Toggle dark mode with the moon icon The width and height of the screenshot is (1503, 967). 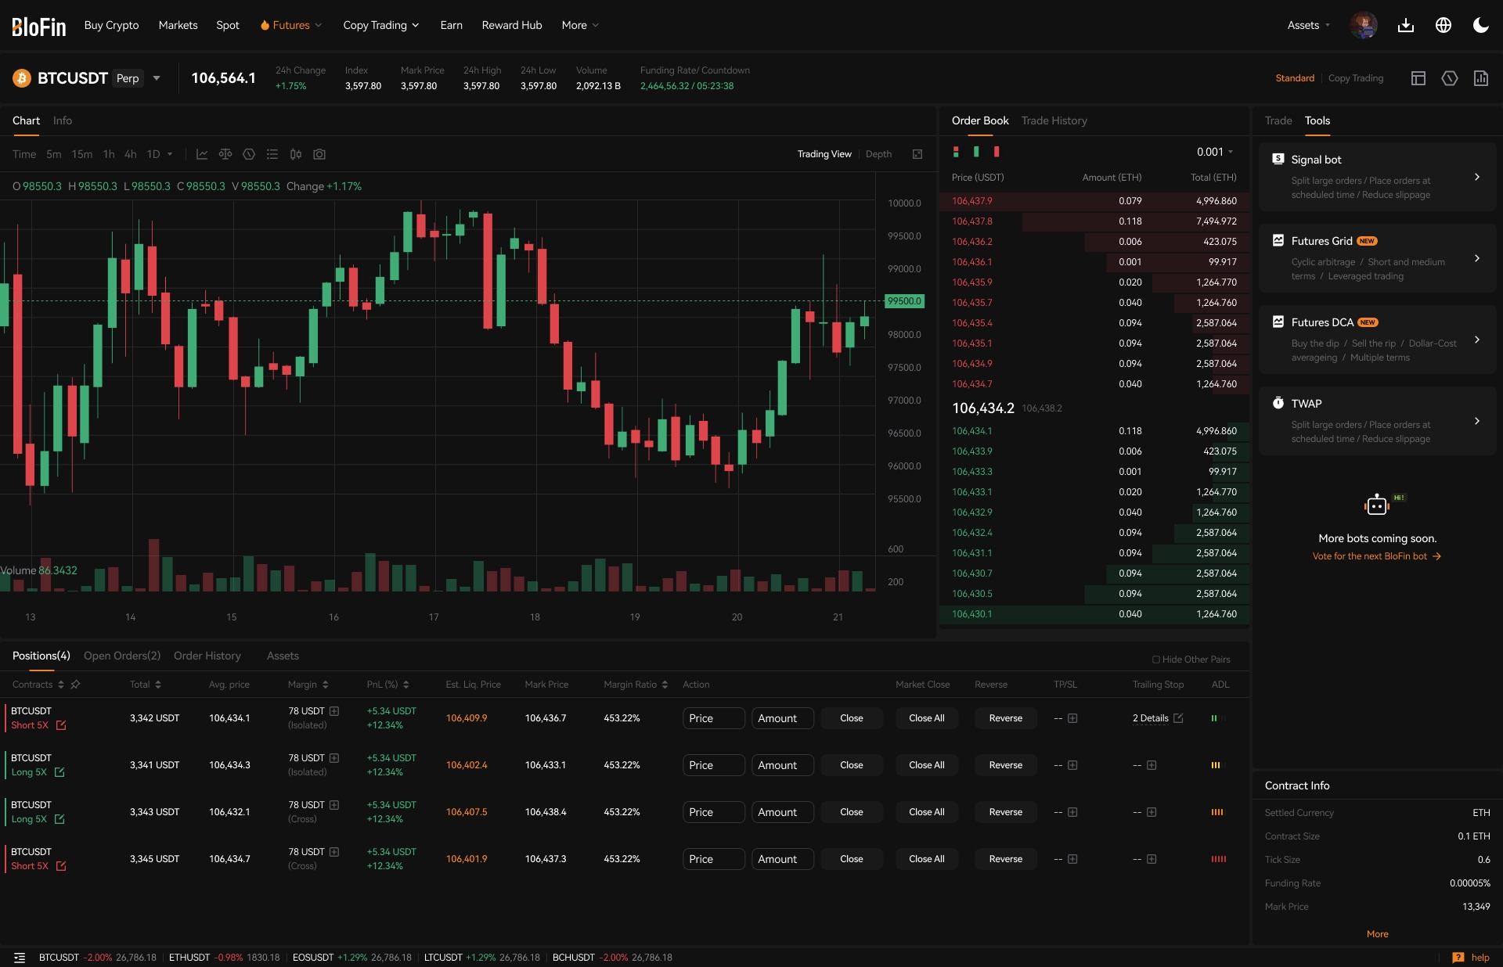pos(1481,24)
